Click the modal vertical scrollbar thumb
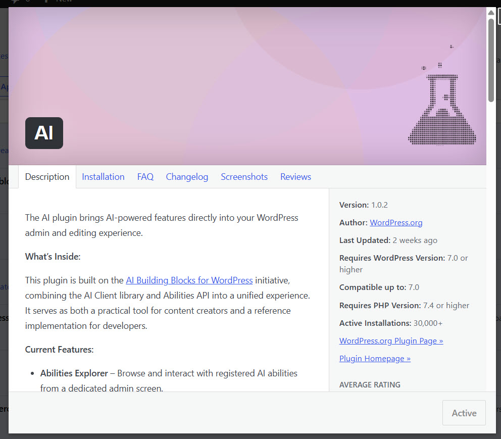The height and width of the screenshot is (439, 501). tap(491, 60)
